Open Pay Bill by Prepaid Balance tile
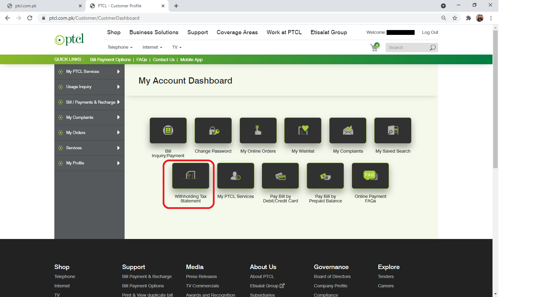The height and width of the screenshot is (297, 551). [x=325, y=176]
